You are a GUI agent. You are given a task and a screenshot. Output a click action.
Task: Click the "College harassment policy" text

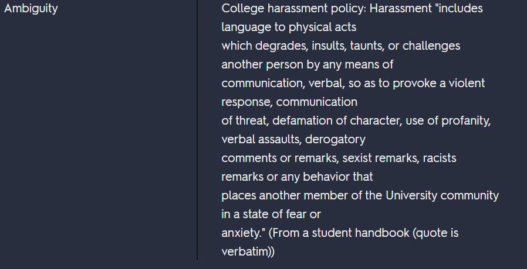point(293,9)
